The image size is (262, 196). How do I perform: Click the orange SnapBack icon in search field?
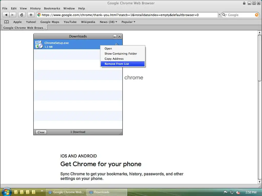click(256, 15)
